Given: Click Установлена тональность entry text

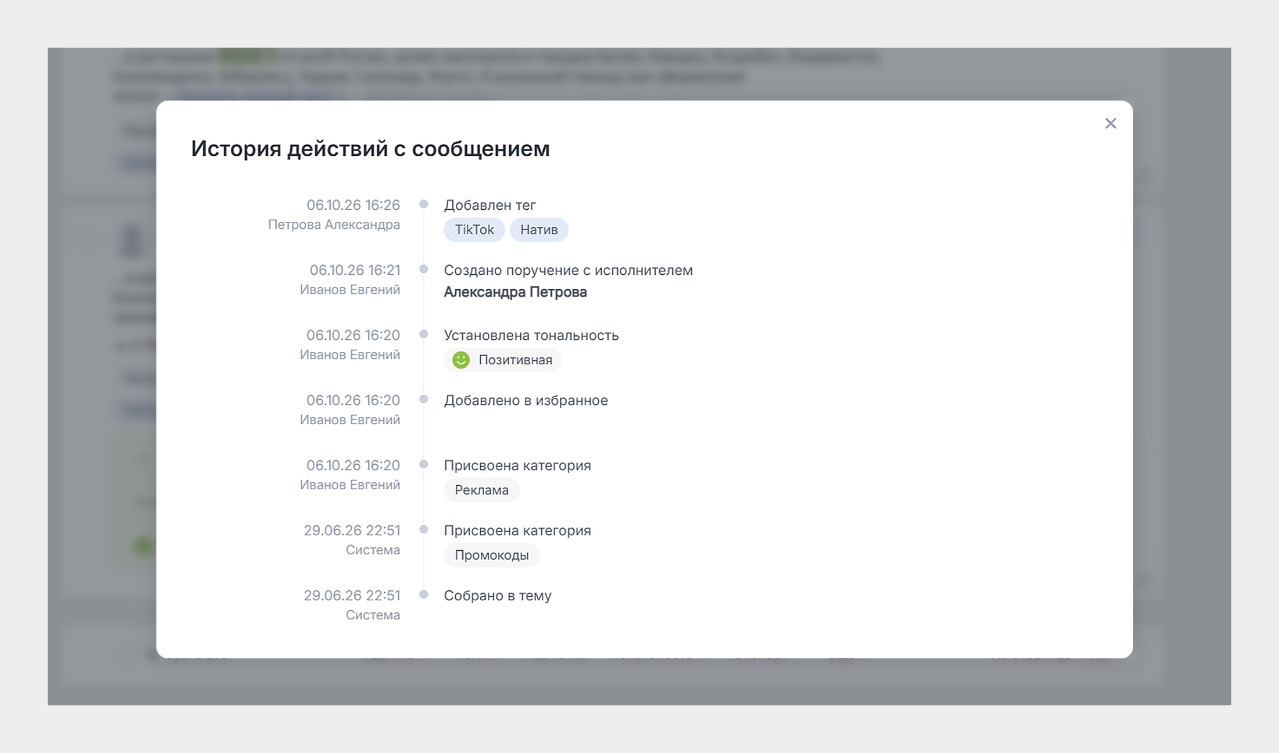Looking at the screenshot, I should (531, 335).
